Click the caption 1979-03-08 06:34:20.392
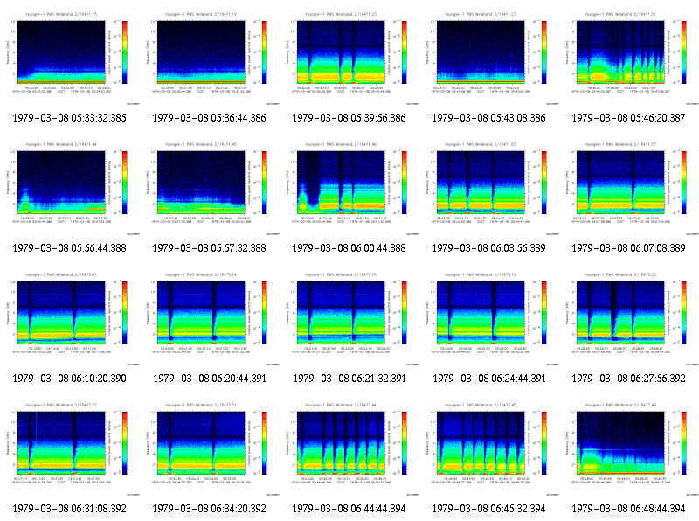 209,509
